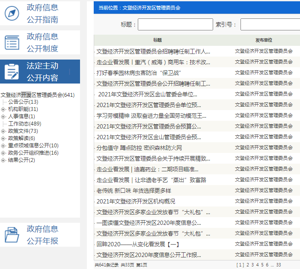This screenshot has width=300, height=269.
Task: Go to page 33 in pagination
Action: click(x=278, y=265)
